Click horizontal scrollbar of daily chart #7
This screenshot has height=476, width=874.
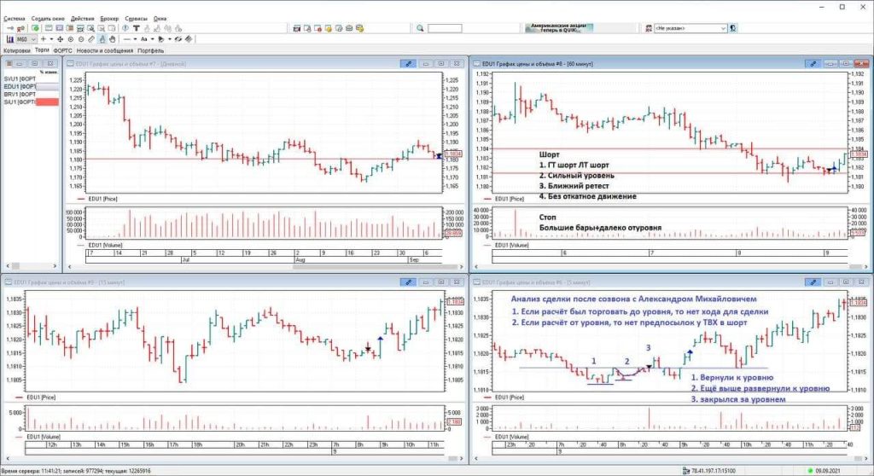tap(265, 266)
